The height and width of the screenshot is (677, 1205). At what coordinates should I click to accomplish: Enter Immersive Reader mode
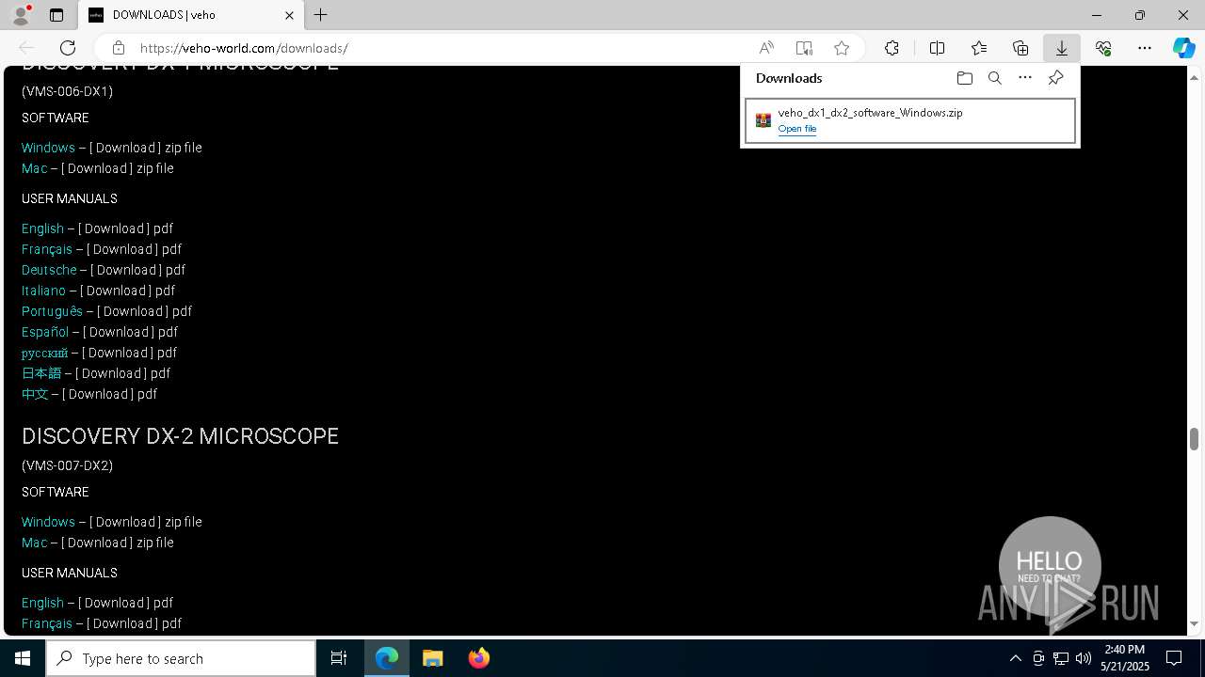click(x=804, y=48)
